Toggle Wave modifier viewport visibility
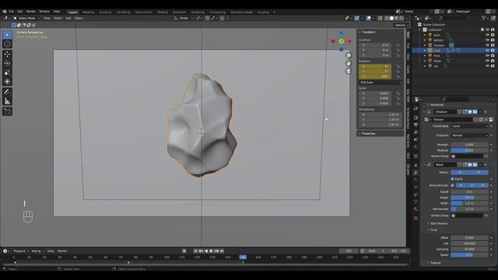498x280 pixels. 470,165
